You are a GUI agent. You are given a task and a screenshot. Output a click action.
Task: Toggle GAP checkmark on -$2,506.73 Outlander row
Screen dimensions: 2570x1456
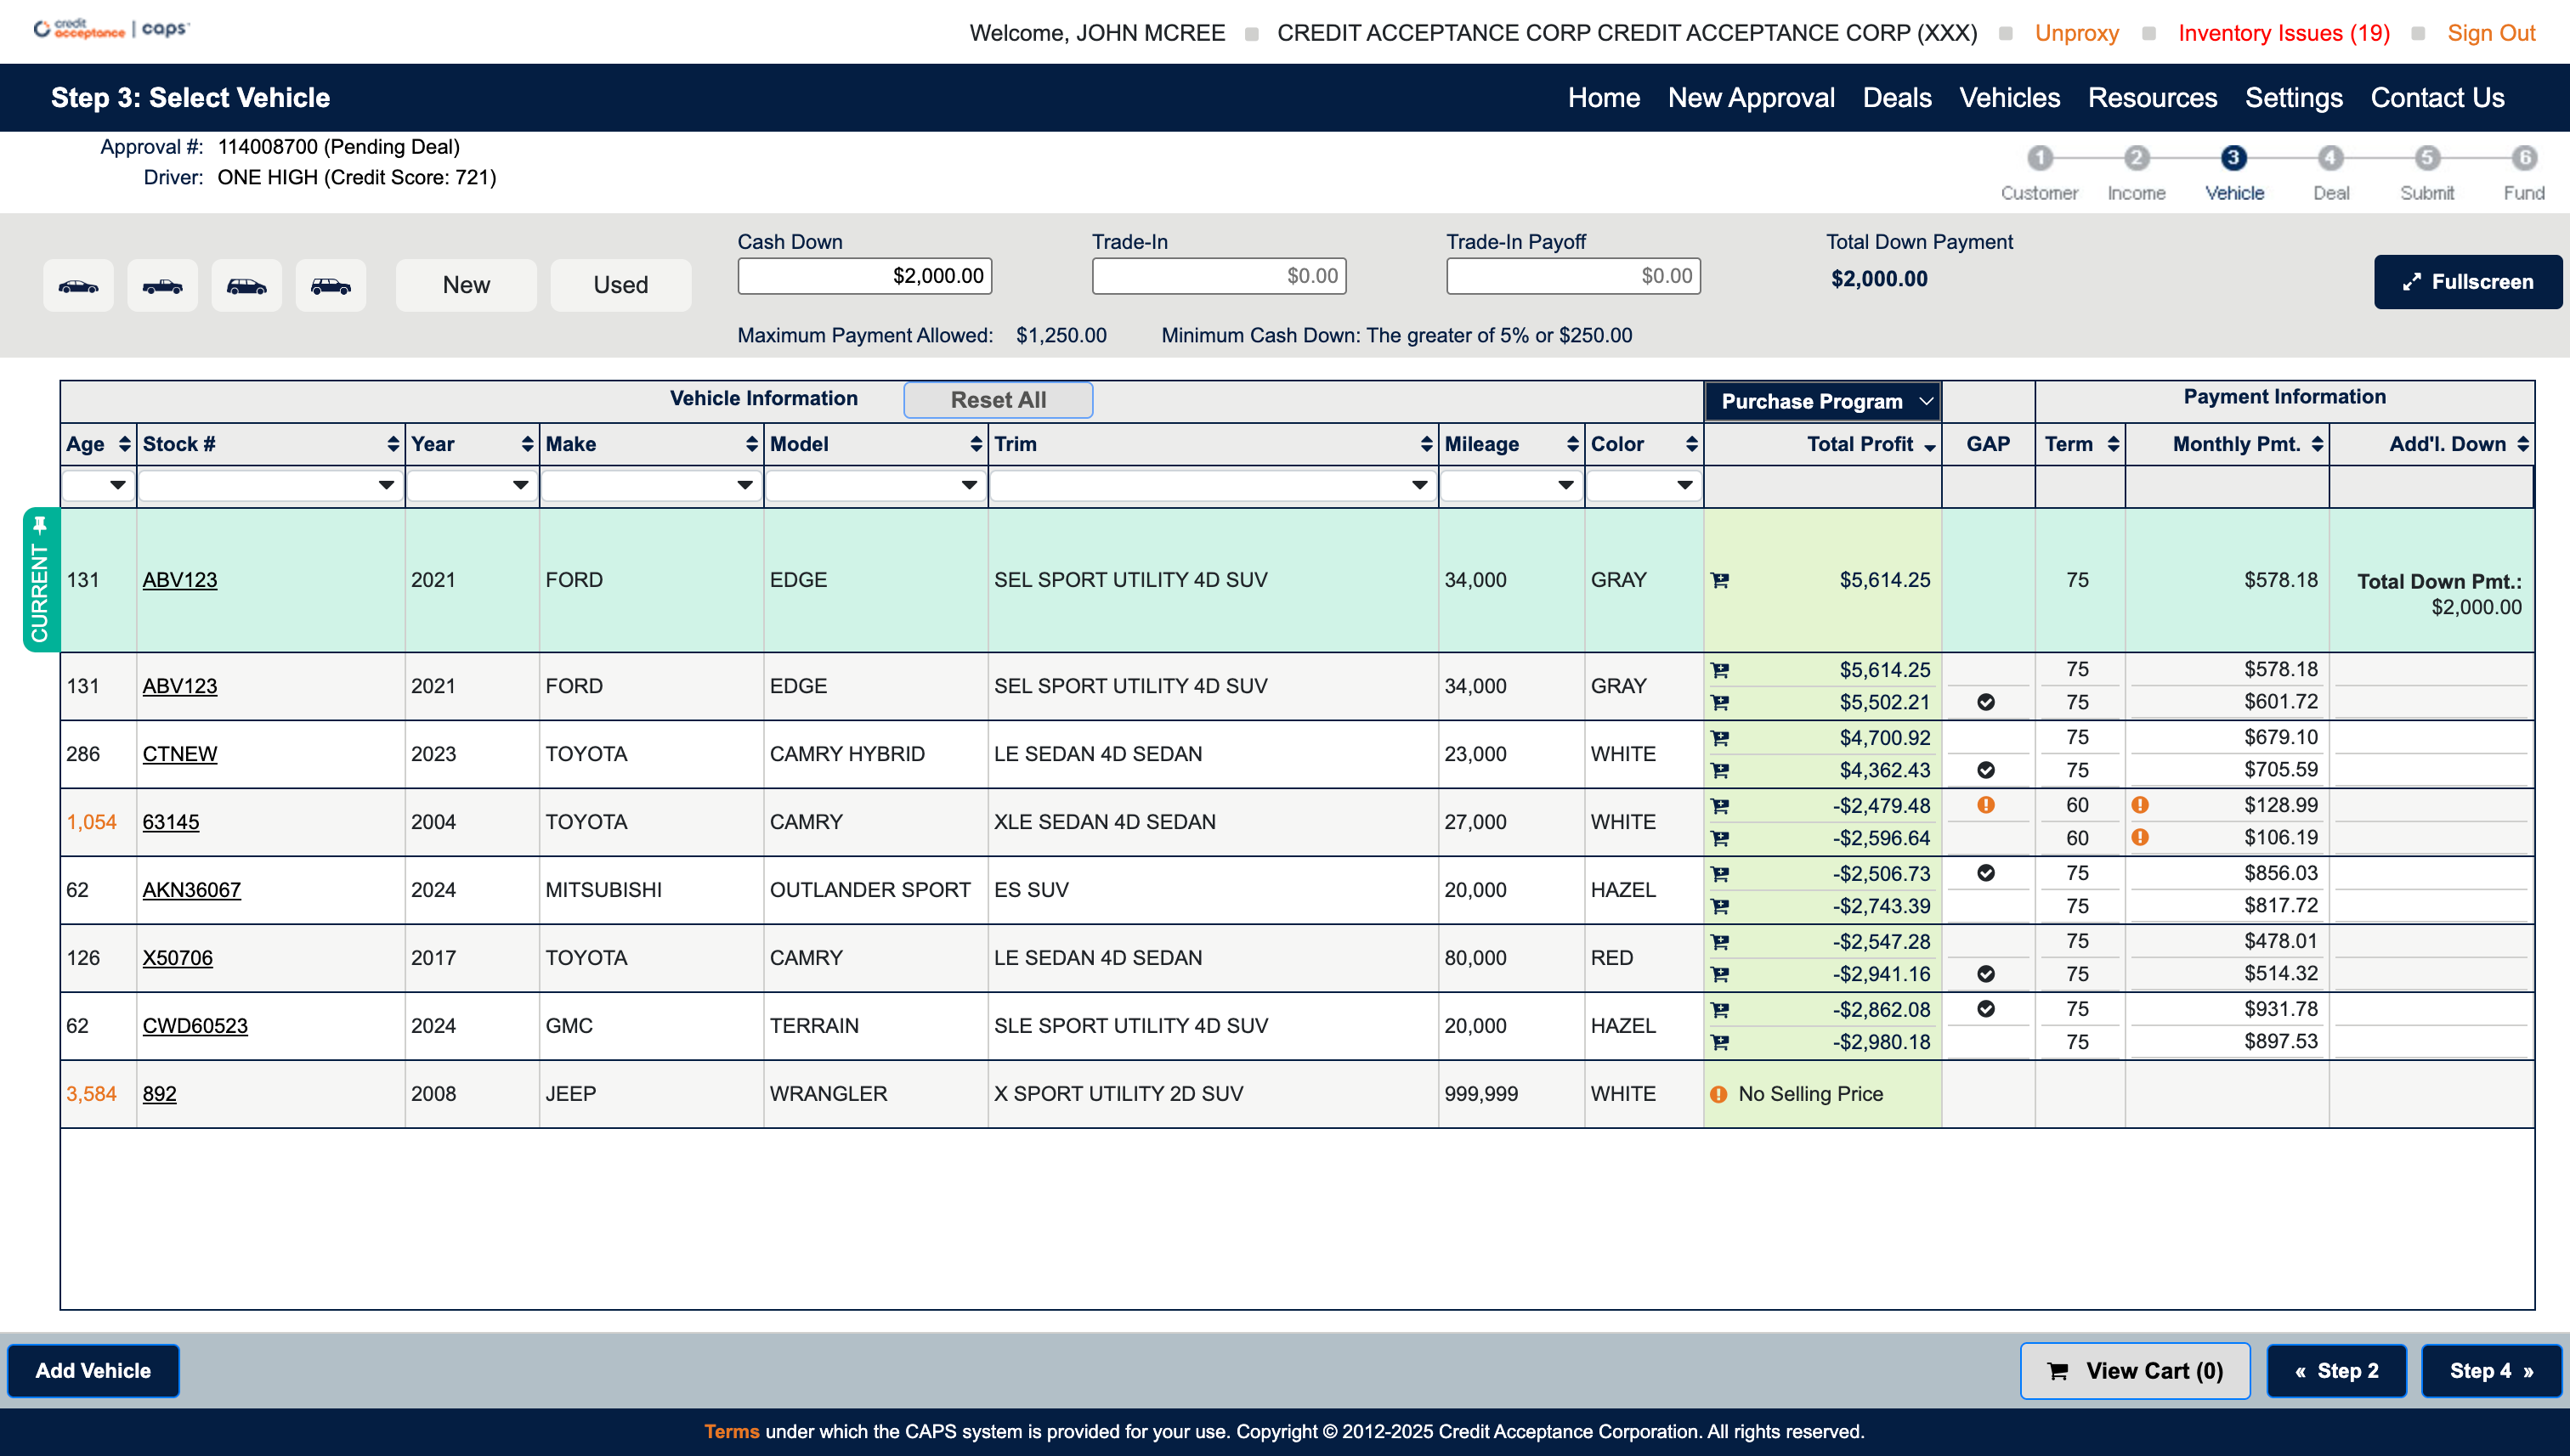1986,874
